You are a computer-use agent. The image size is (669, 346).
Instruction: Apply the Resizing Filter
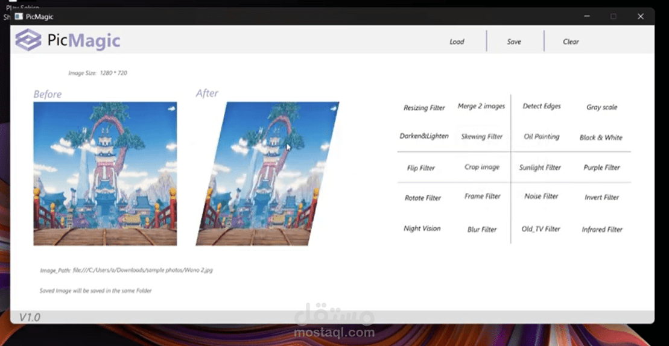424,108
